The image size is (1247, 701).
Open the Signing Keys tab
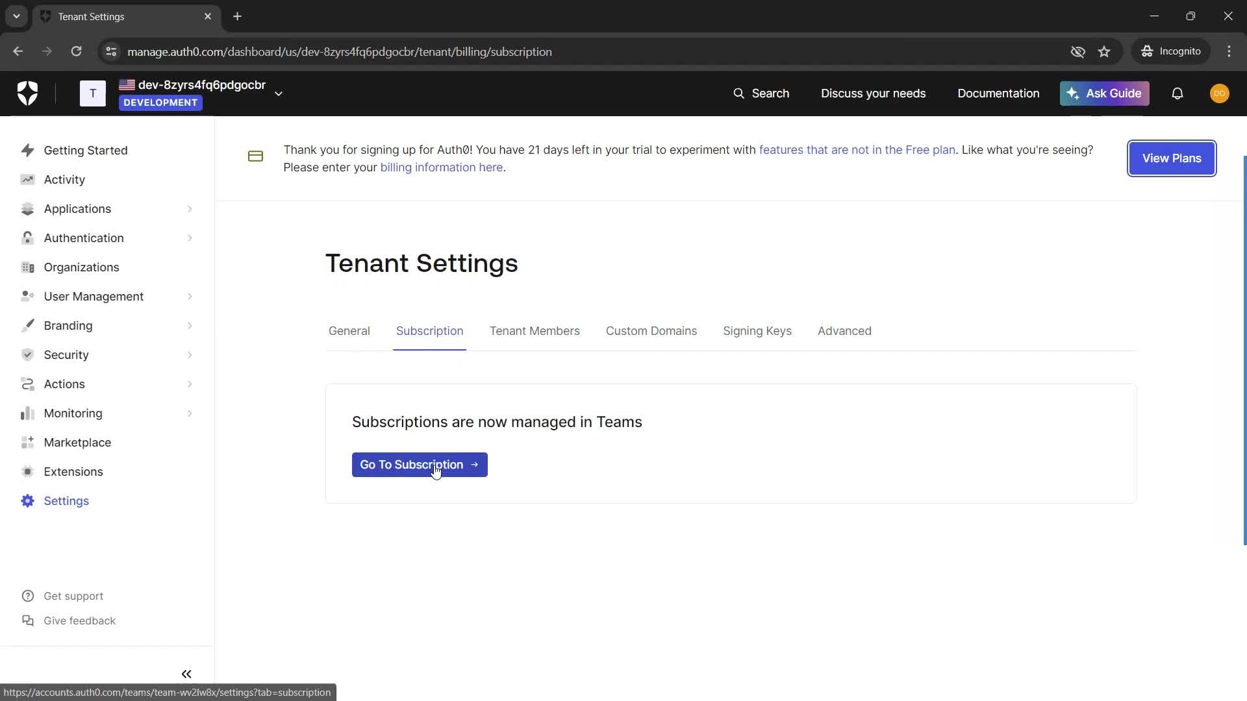[757, 331]
